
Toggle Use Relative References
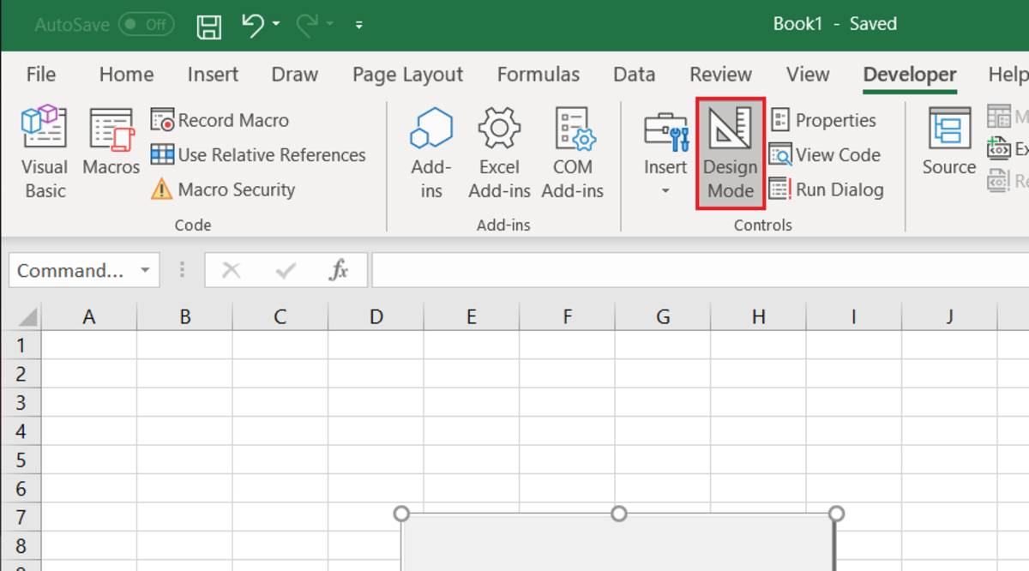258,155
